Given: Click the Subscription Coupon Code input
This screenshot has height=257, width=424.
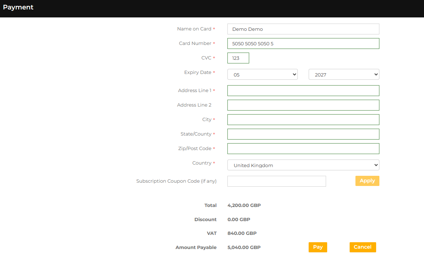Looking at the screenshot, I should tap(276, 181).
